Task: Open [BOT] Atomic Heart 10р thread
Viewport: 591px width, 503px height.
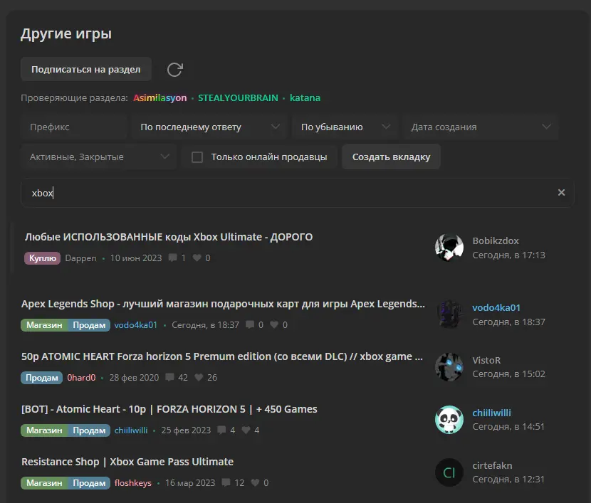Action: 169,409
